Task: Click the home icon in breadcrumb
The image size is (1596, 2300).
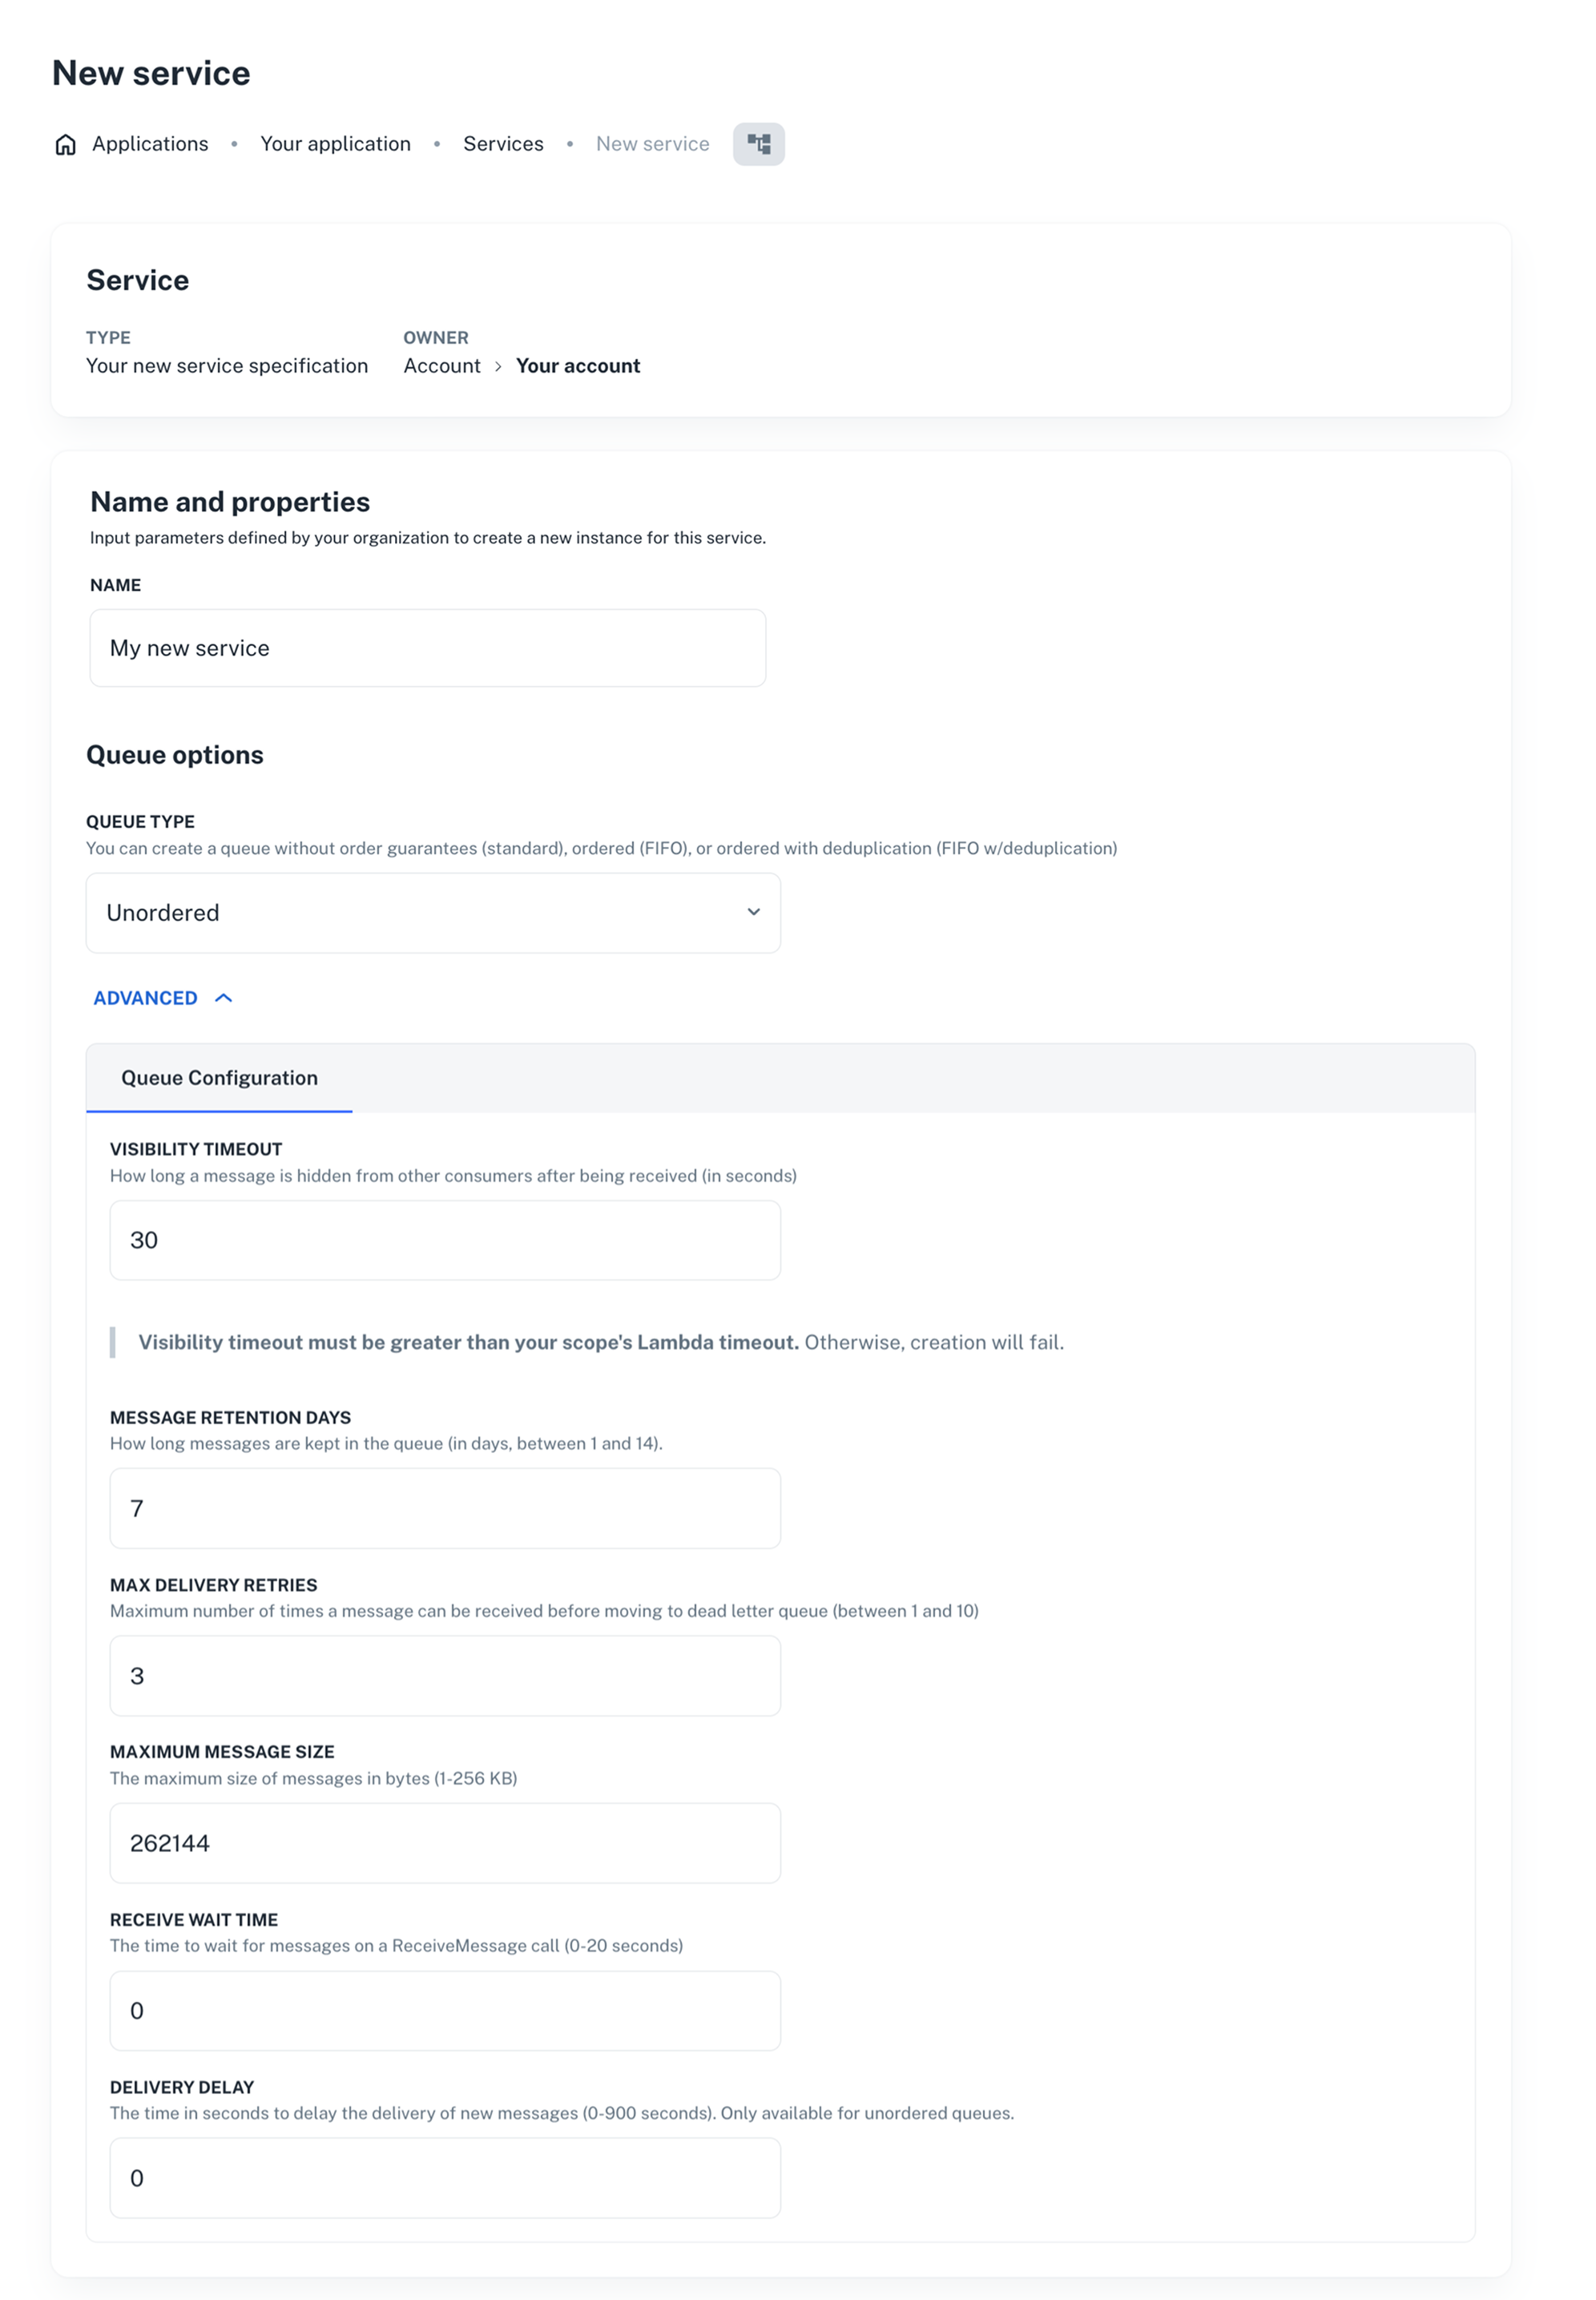Action: pyautogui.click(x=66, y=145)
